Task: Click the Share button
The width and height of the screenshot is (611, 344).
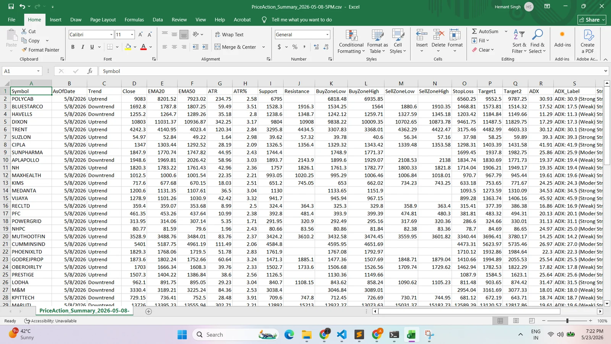Action: (x=592, y=19)
